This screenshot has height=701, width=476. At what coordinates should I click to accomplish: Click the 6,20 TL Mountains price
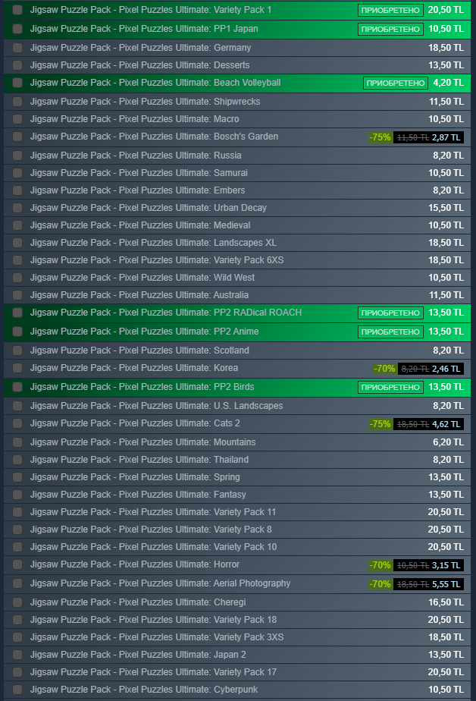448,442
